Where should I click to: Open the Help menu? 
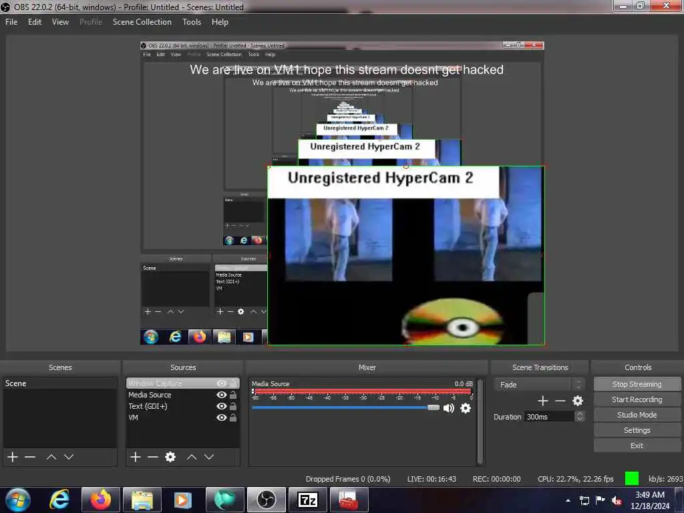220,22
